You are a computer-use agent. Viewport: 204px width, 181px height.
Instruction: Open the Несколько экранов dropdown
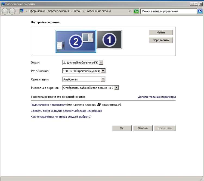pyautogui.click(x=90, y=88)
